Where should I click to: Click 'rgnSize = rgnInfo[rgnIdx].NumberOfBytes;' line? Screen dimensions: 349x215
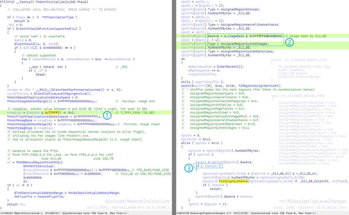(224, 151)
